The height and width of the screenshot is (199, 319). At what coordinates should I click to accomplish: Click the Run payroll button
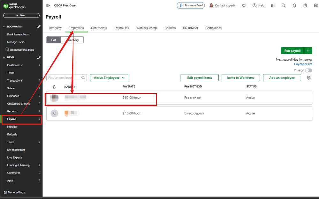pos(292,51)
